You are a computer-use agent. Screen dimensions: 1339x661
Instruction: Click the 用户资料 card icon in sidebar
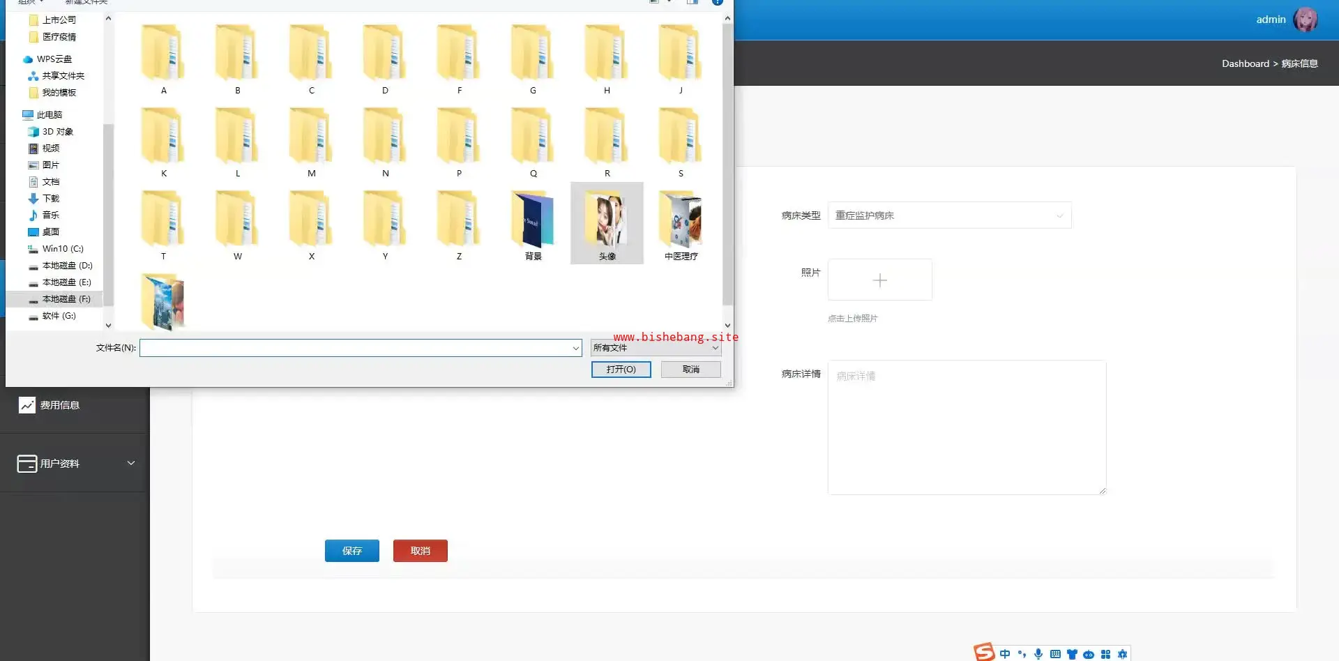(x=27, y=464)
